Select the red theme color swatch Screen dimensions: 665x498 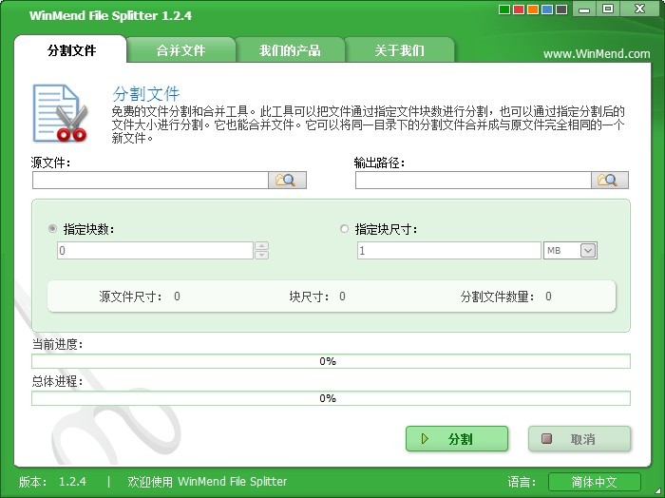(518, 10)
